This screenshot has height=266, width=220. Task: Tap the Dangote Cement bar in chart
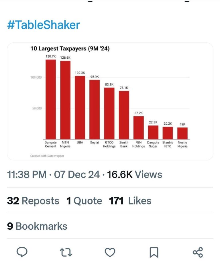(x=51, y=99)
